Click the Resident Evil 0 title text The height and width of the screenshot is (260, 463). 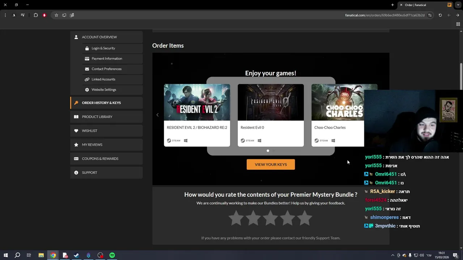click(252, 127)
